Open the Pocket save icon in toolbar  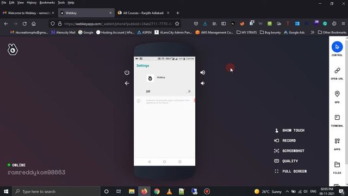196,23
